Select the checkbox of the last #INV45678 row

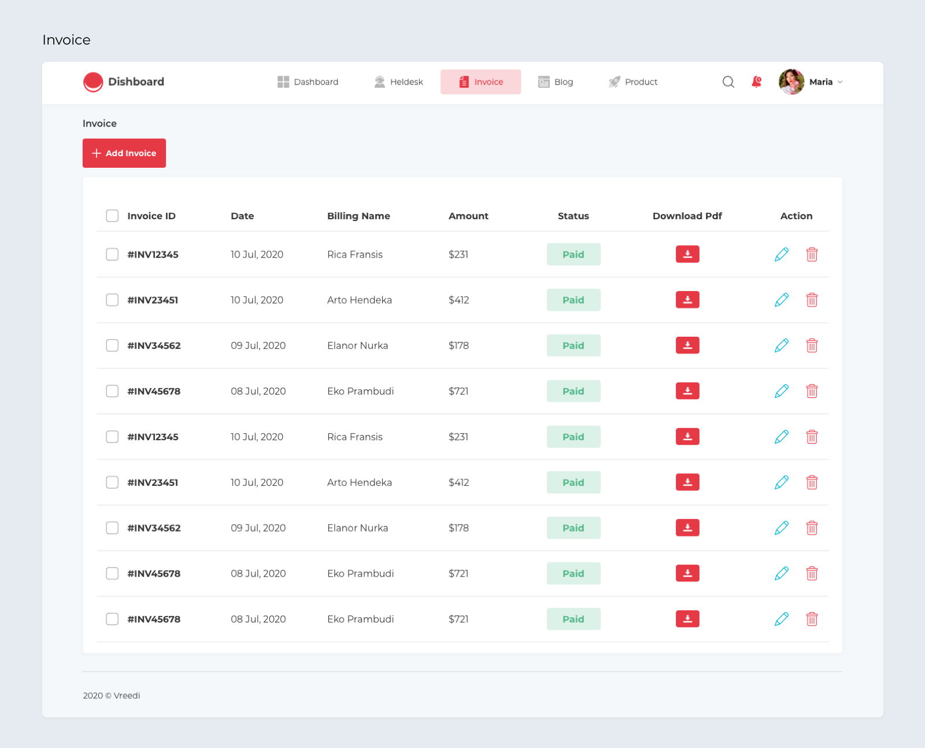coord(112,619)
